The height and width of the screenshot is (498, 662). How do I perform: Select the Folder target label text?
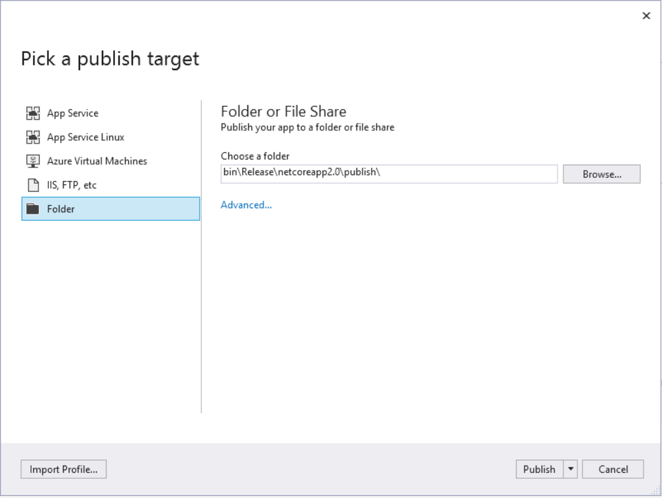coord(61,209)
